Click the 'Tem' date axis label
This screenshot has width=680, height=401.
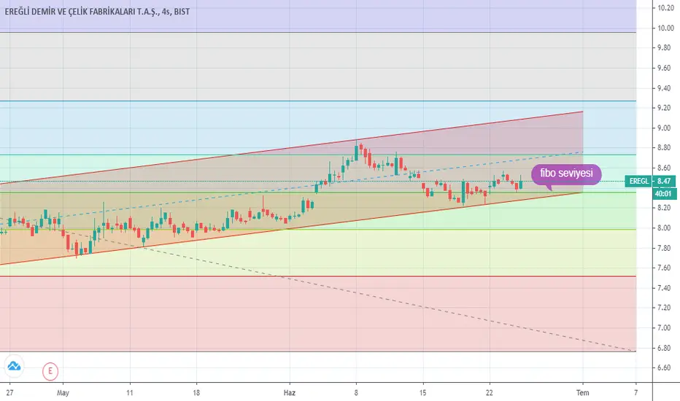pyautogui.click(x=582, y=393)
